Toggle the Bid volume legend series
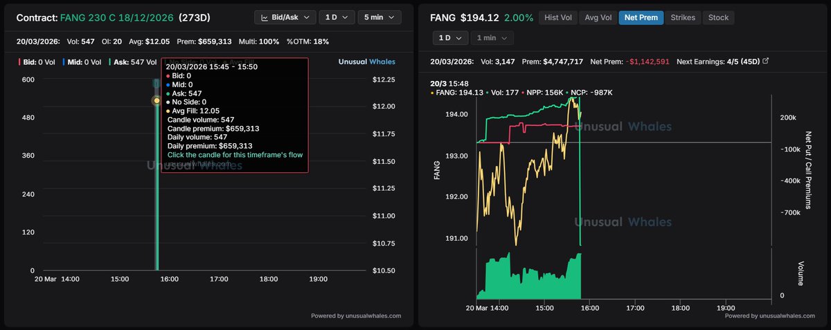 coord(35,62)
